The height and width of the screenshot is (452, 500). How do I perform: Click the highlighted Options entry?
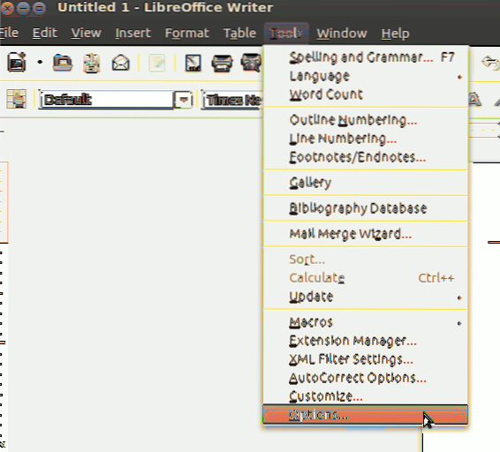click(x=366, y=415)
